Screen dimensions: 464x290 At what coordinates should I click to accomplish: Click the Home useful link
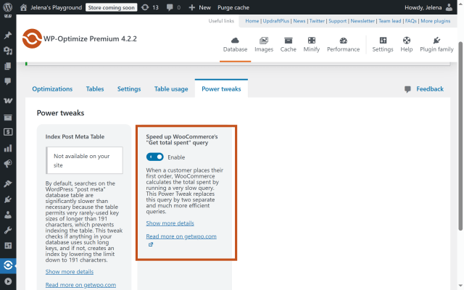coord(252,21)
